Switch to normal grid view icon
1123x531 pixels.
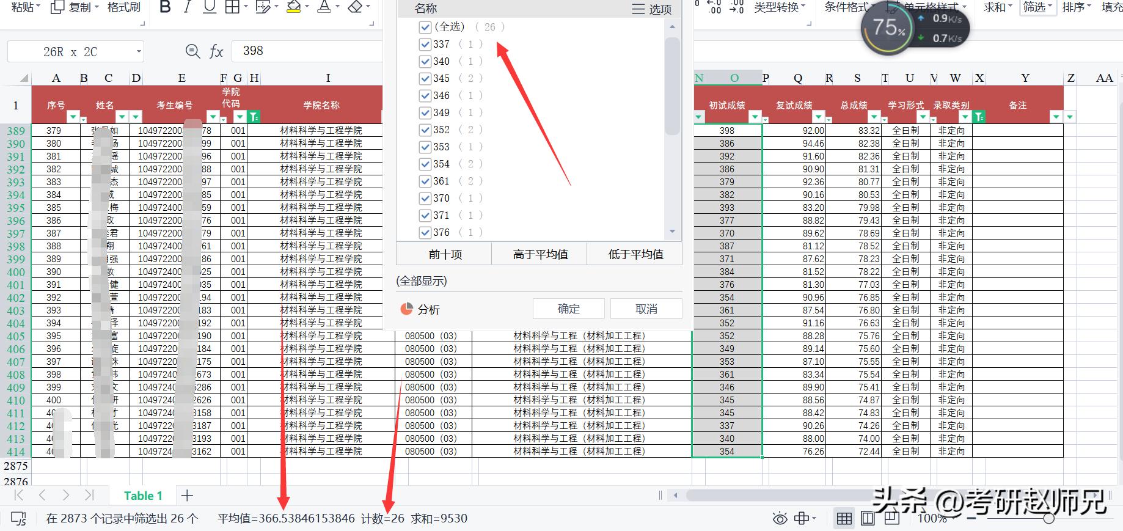tap(844, 519)
